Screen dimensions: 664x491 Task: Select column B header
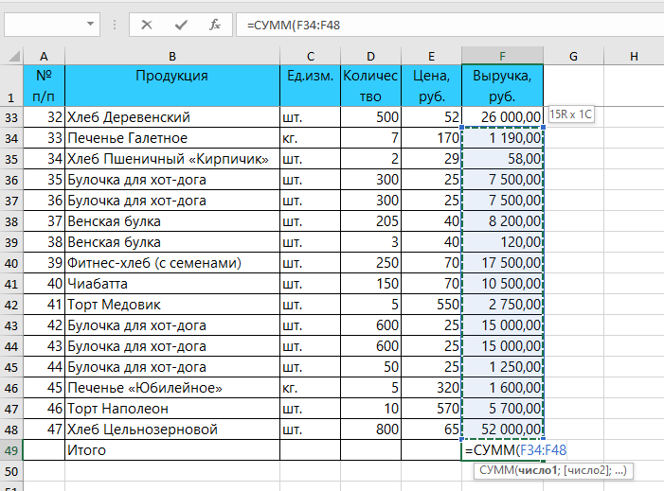click(x=172, y=56)
